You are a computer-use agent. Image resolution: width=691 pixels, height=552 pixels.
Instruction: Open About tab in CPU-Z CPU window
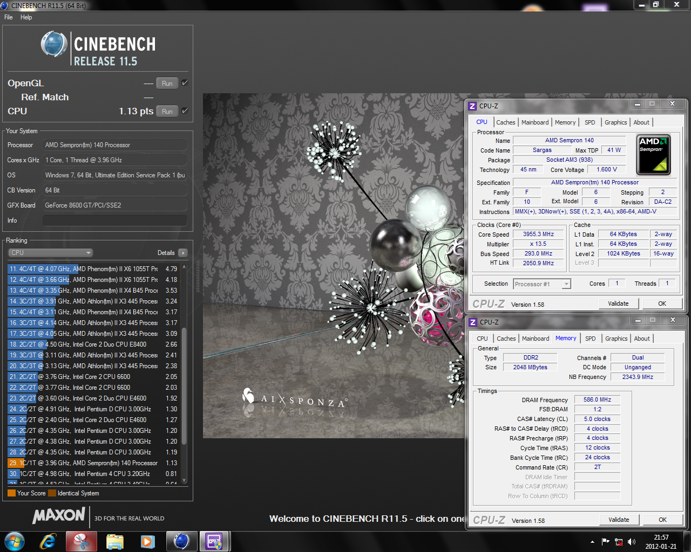(641, 122)
